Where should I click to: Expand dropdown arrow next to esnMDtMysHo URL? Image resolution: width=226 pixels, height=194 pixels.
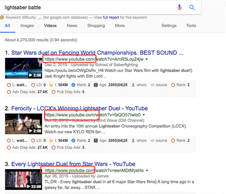pyautogui.click(x=147, y=170)
